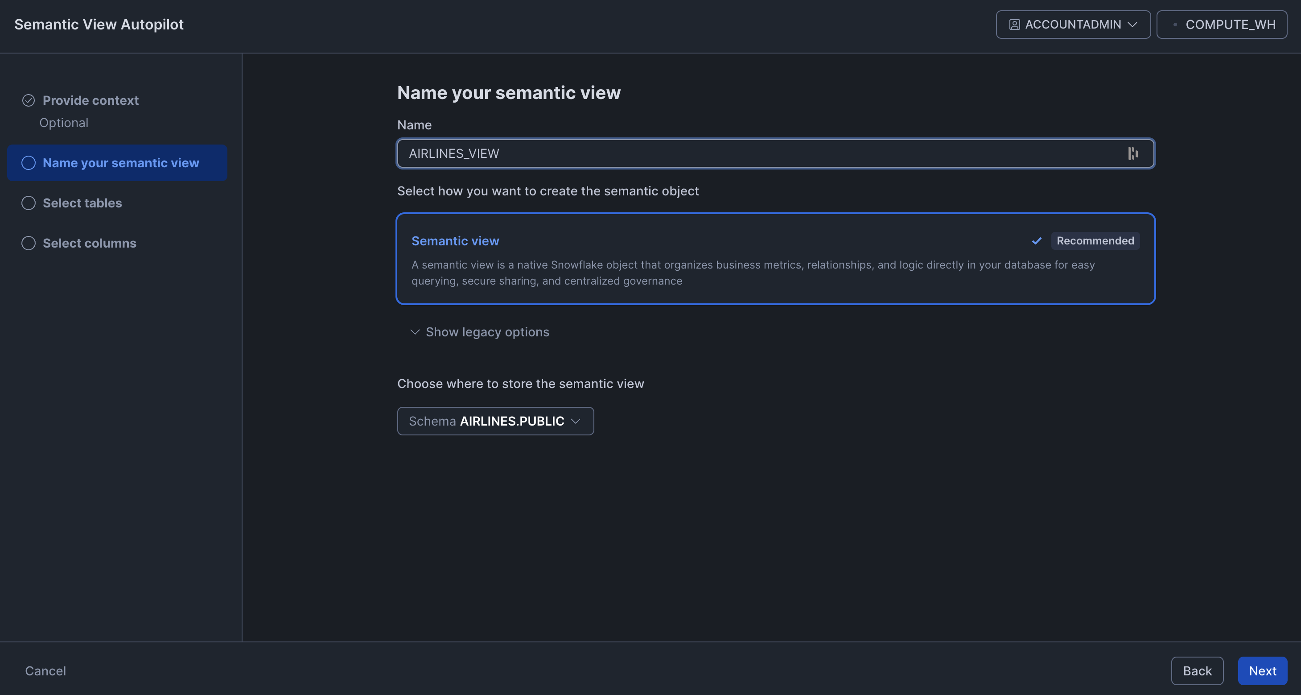Click the circle icon for Select tables
1301x695 pixels.
(x=28, y=203)
